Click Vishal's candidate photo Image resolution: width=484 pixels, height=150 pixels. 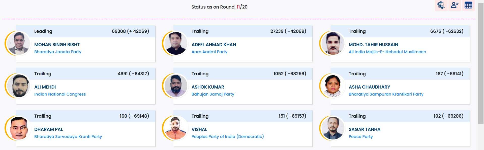click(176, 128)
